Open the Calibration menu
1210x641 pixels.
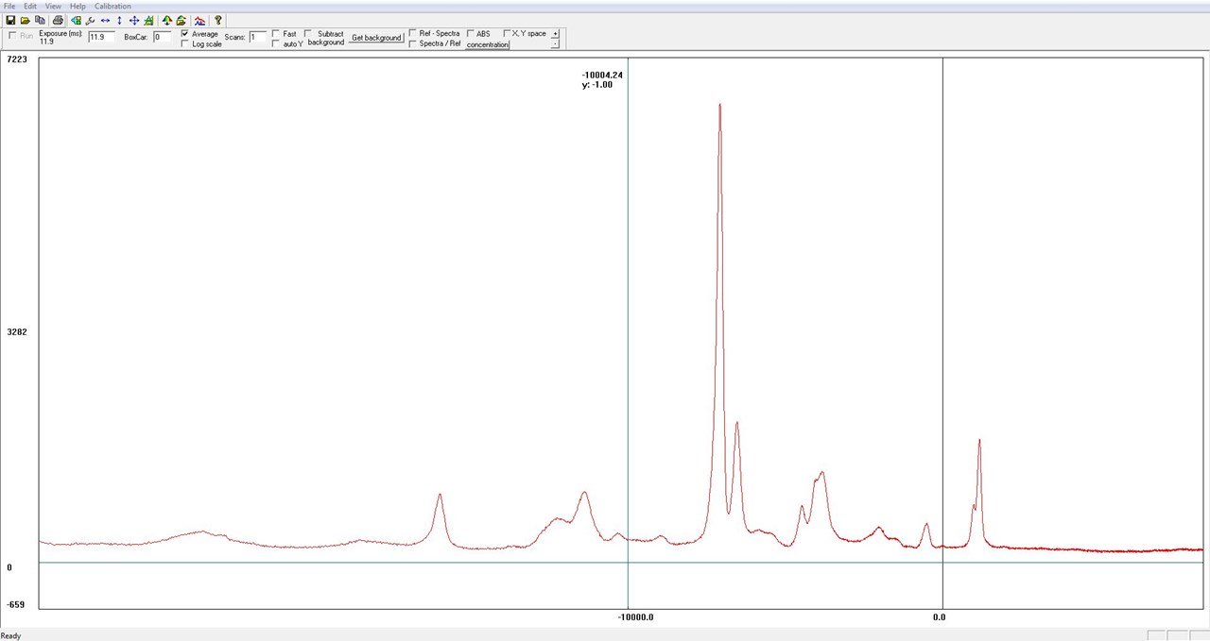tap(112, 6)
